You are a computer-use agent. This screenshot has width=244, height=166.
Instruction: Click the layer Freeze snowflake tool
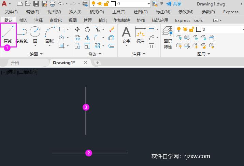(195, 38)
